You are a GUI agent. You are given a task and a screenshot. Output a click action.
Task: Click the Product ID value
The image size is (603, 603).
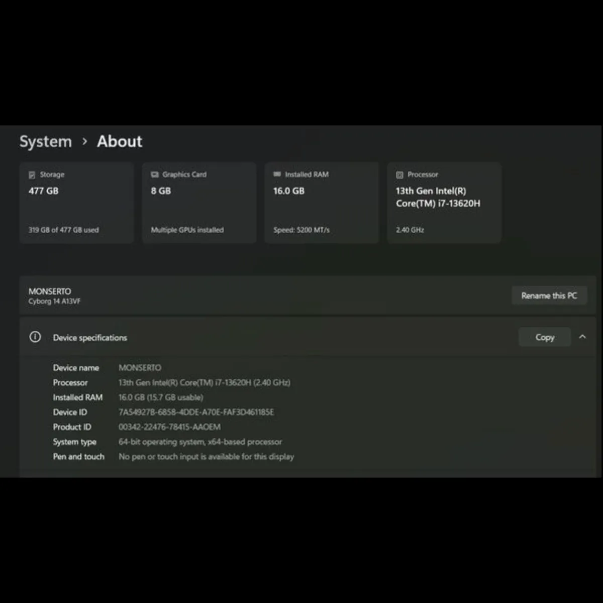coord(169,427)
